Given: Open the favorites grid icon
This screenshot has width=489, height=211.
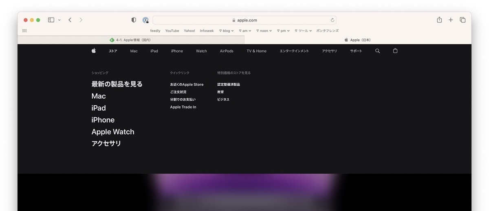Looking at the screenshot, I should pos(24,31).
